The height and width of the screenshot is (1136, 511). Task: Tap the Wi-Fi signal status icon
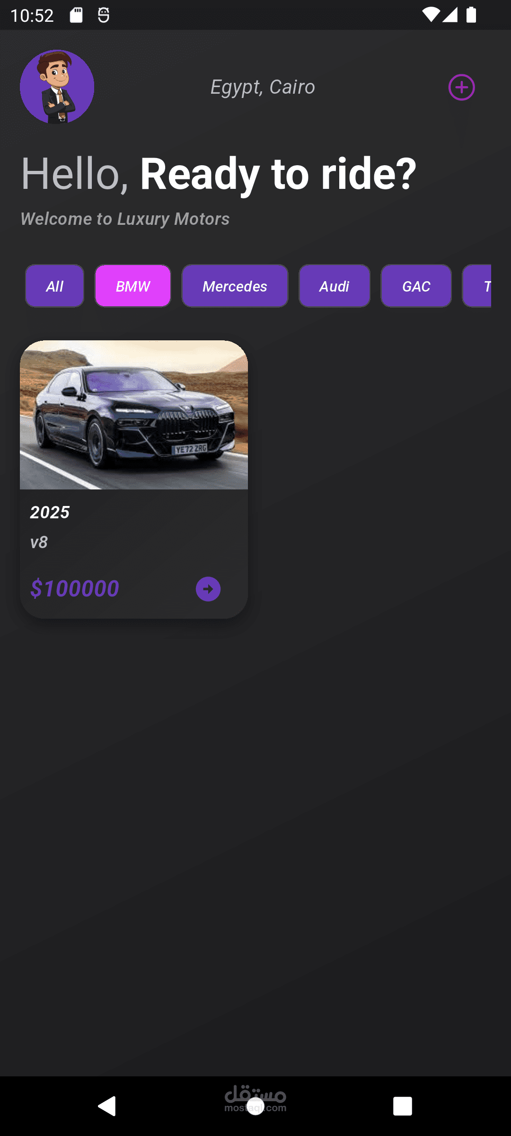tap(431, 15)
